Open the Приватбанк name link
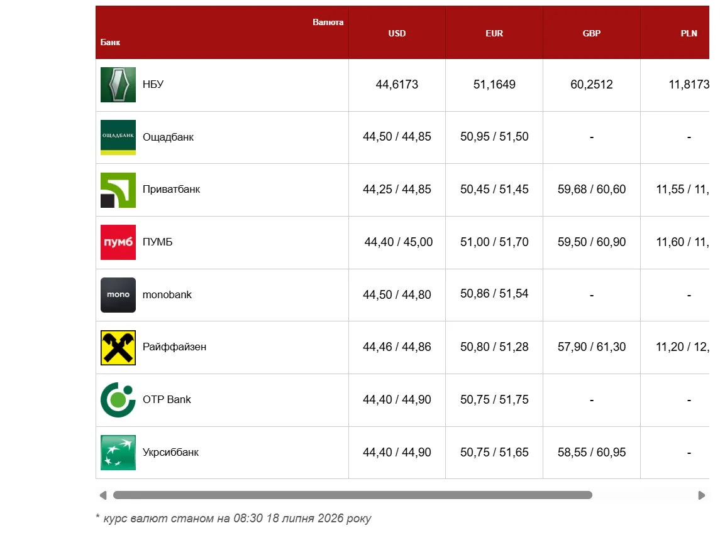Image resolution: width=720 pixels, height=533 pixels. click(x=171, y=189)
